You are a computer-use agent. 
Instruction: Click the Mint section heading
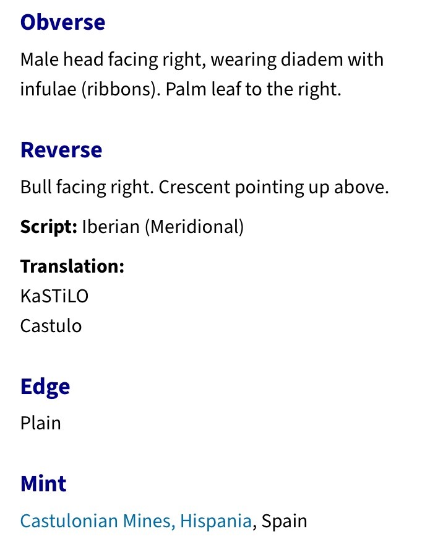[43, 483]
